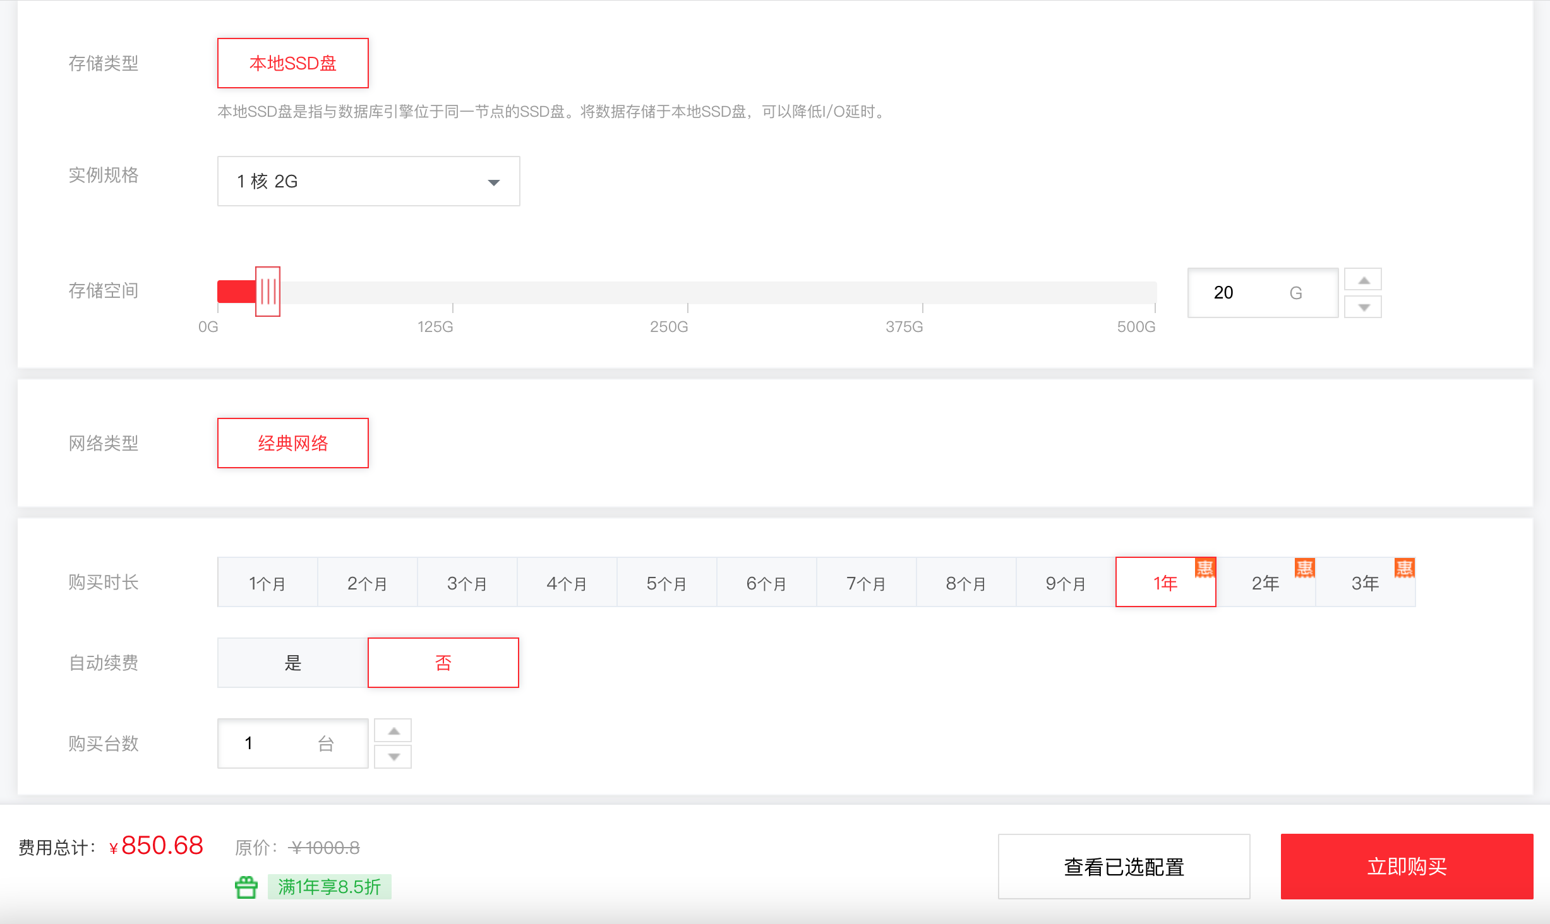
Task: Choose 3个月 purchase duration
Action: coord(467,583)
